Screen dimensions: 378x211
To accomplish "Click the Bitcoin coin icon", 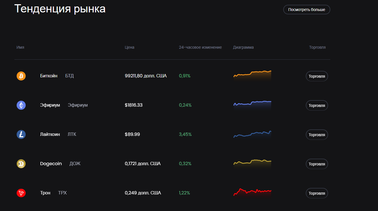I will pyautogui.click(x=21, y=76).
